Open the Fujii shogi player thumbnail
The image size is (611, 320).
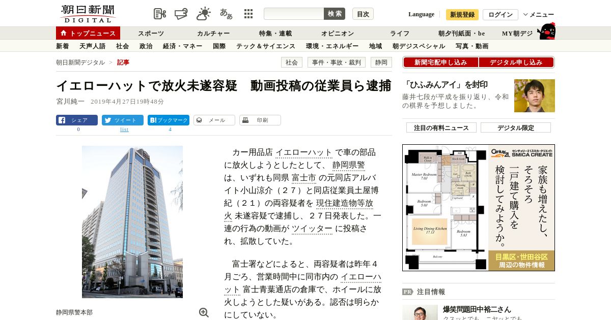pos(535,95)
